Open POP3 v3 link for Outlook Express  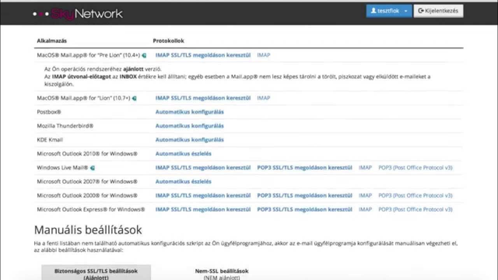click(416, 209)
